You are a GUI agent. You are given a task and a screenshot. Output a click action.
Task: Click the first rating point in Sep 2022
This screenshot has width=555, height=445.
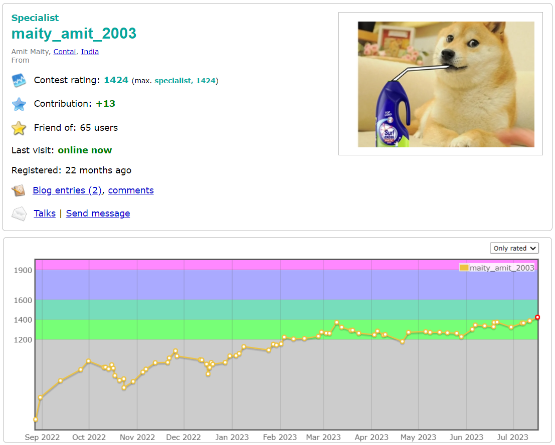(x=36, y=419)
